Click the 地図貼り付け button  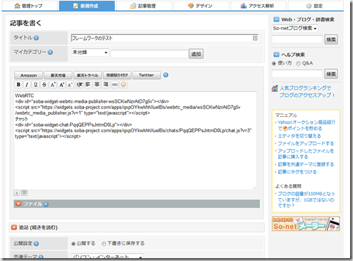117,76
